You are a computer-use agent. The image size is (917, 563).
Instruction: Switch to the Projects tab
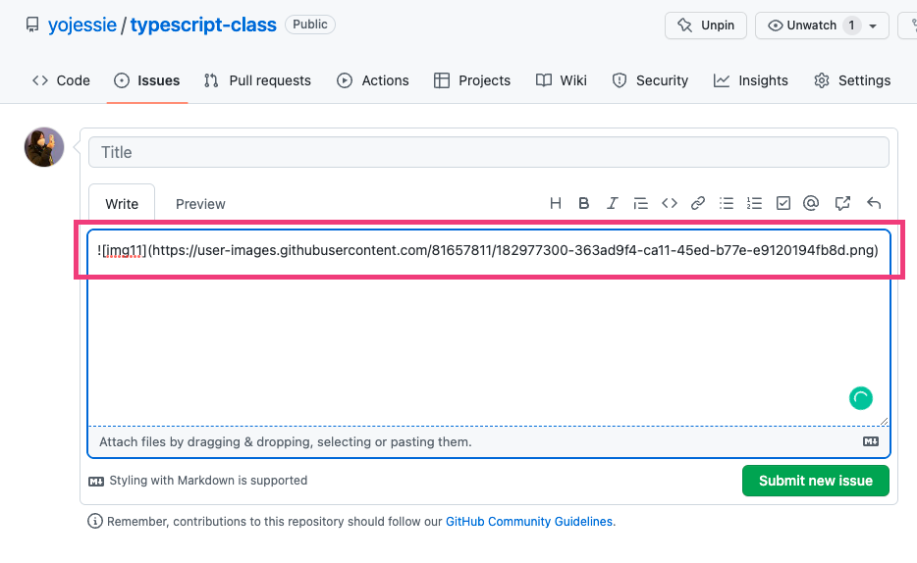point(472,80)
